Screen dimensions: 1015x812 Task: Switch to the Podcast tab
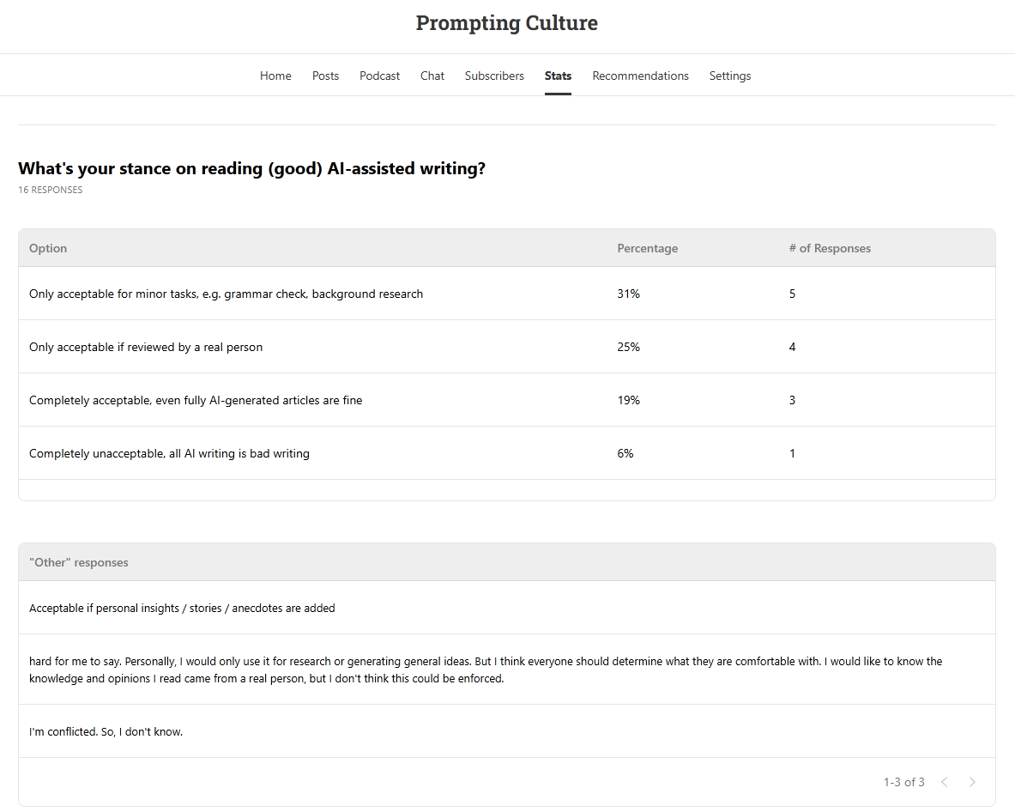[379, 76]
